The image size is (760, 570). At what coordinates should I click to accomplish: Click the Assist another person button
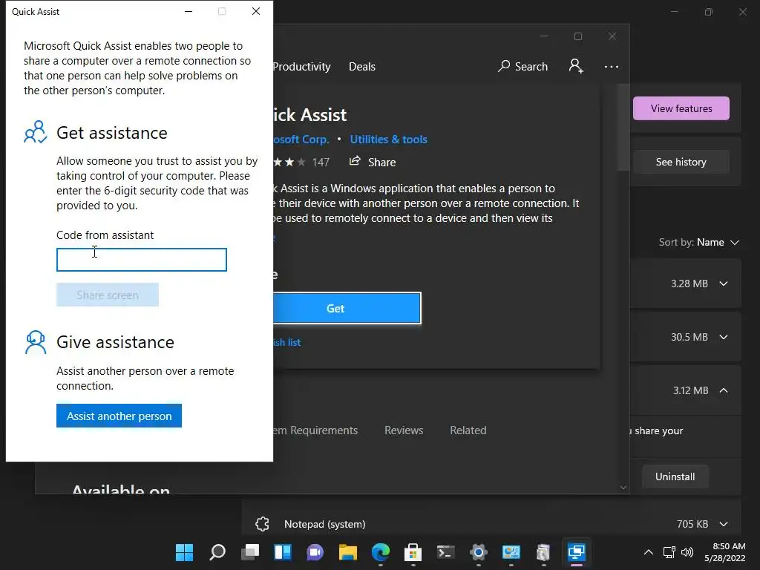coord(119,416)
